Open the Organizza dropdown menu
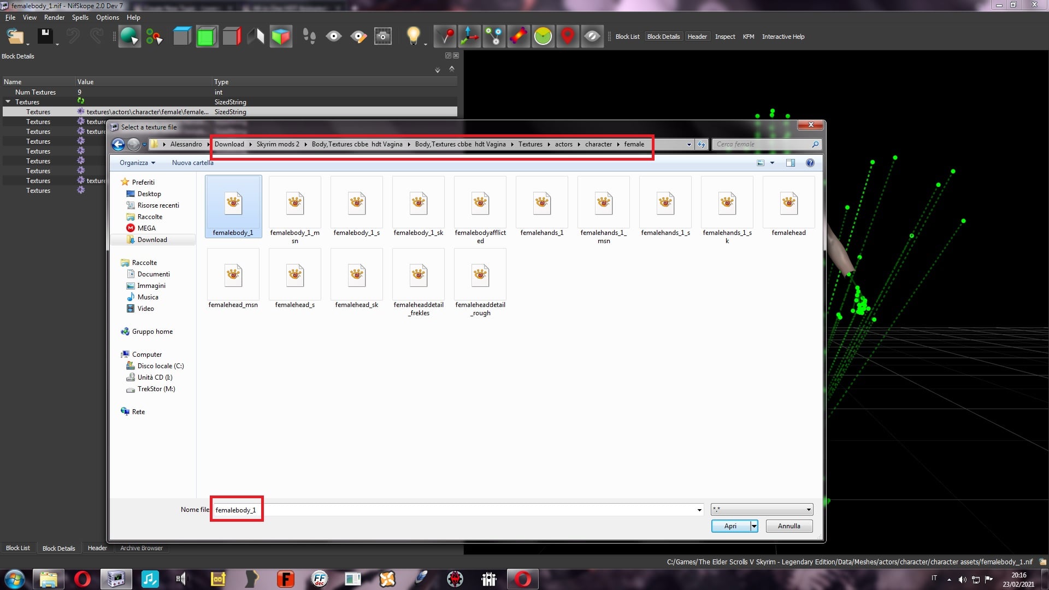1049x590 pixels. tap(137, 163)
